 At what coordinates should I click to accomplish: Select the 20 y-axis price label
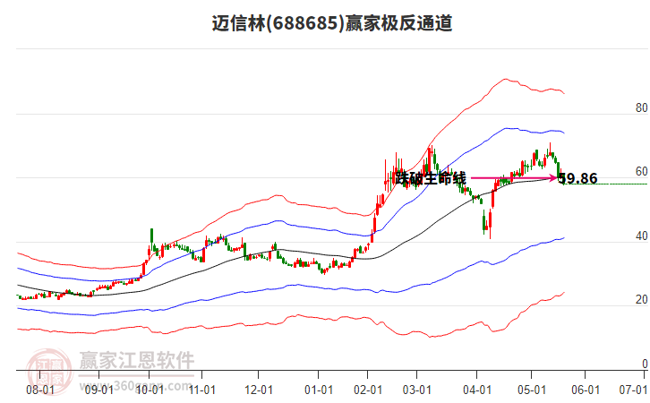(x=641, y=300)
